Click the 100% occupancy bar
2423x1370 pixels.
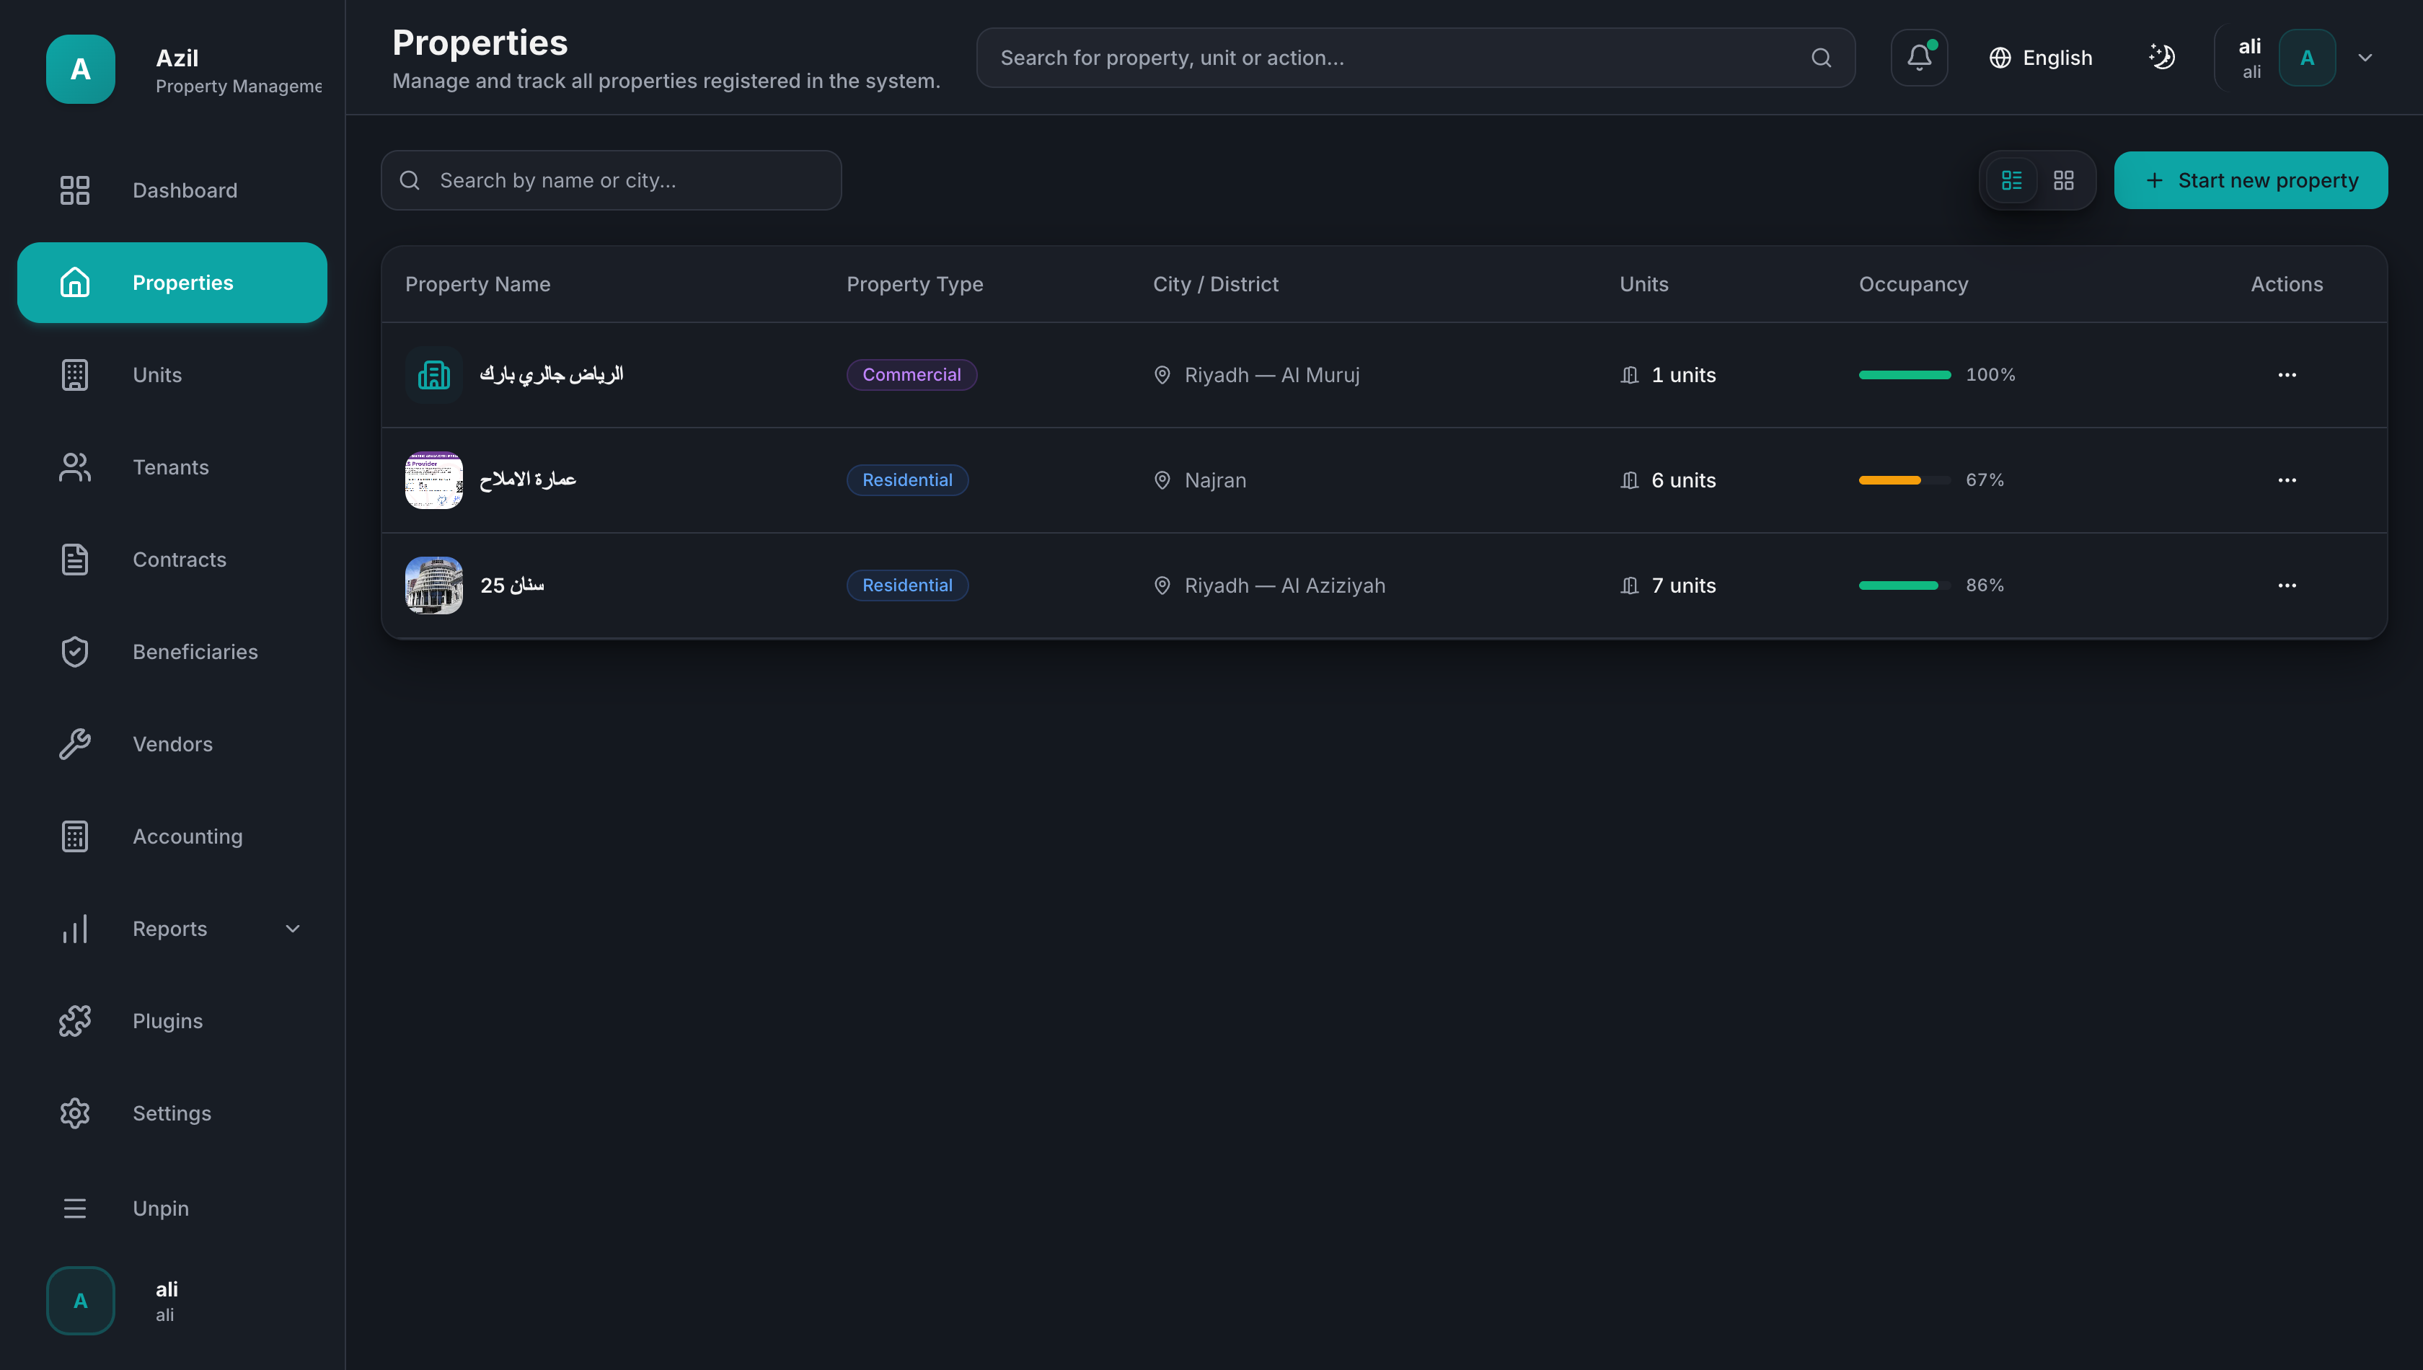1905,374
